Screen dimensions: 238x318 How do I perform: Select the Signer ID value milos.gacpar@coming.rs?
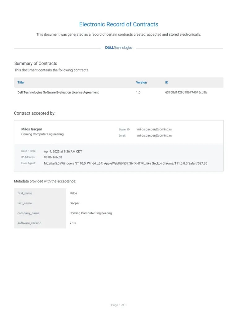pos(154,129)
